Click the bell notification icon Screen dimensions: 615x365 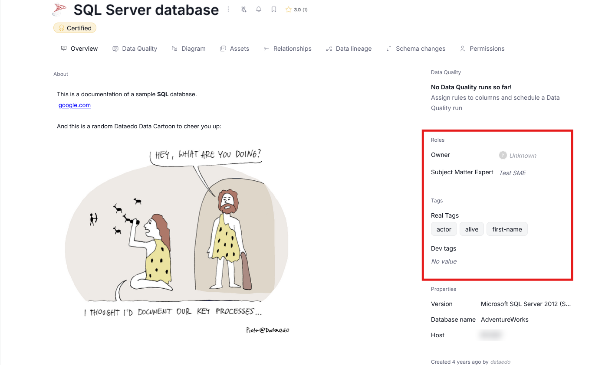[x=259, y=9]
